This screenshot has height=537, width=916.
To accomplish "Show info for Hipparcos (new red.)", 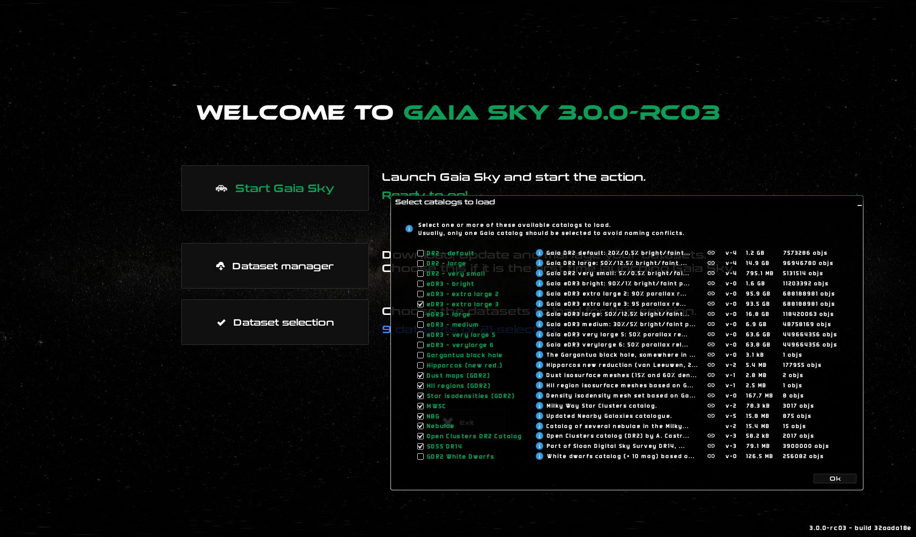I will [540, 365].
